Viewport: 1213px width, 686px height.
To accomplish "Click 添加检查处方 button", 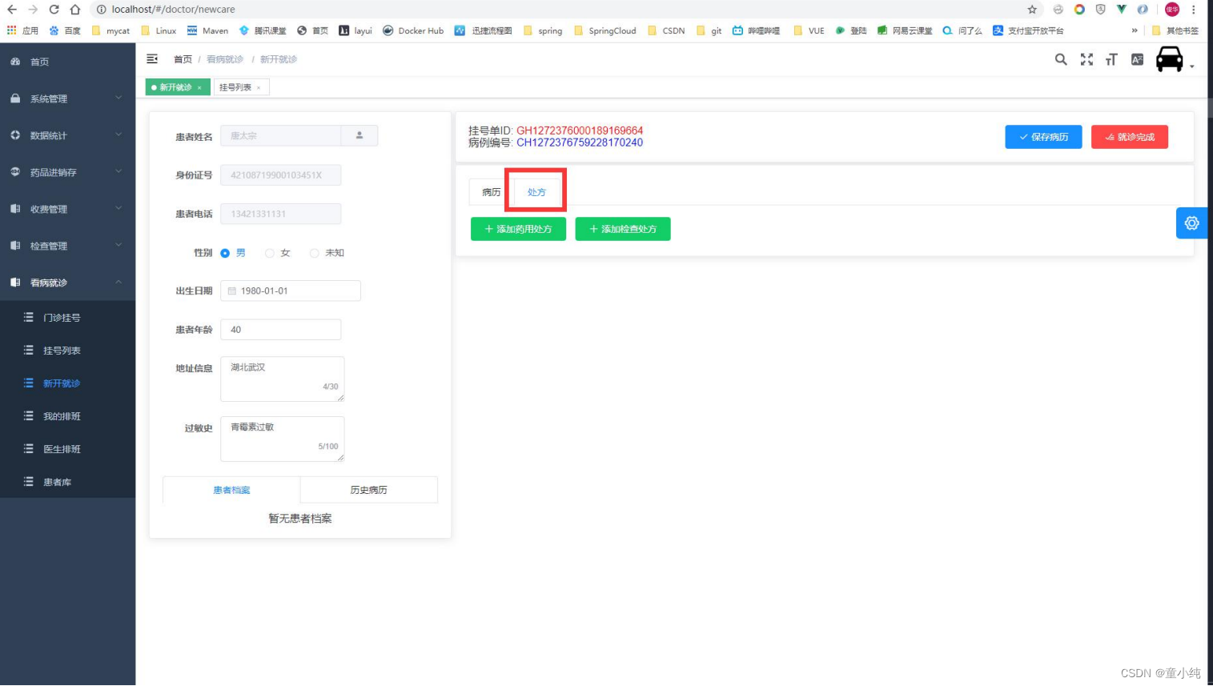I will pyautogui.click(x=623, y=229).
